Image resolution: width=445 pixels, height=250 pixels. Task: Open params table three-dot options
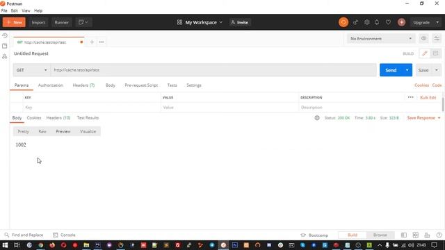click(410, 97)
